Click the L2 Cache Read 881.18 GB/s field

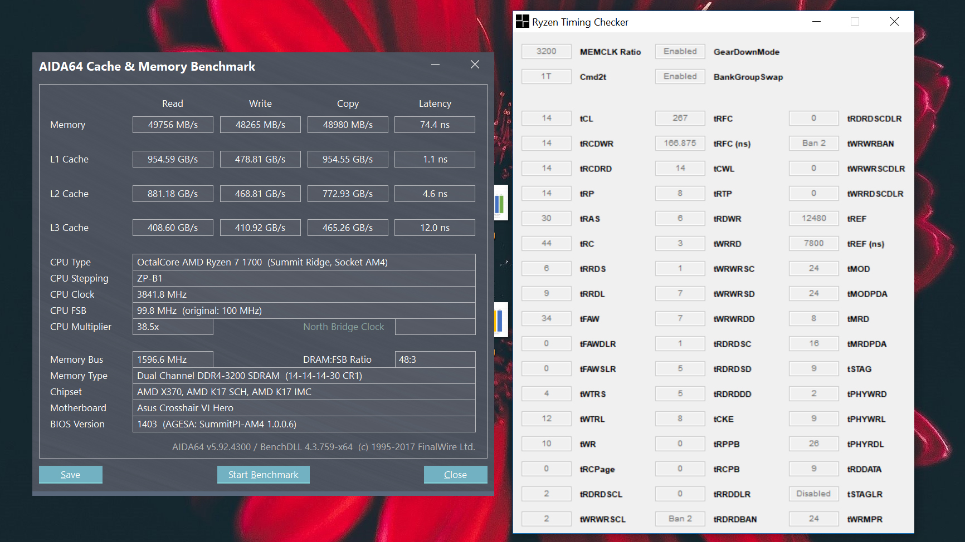pos(173,194)
